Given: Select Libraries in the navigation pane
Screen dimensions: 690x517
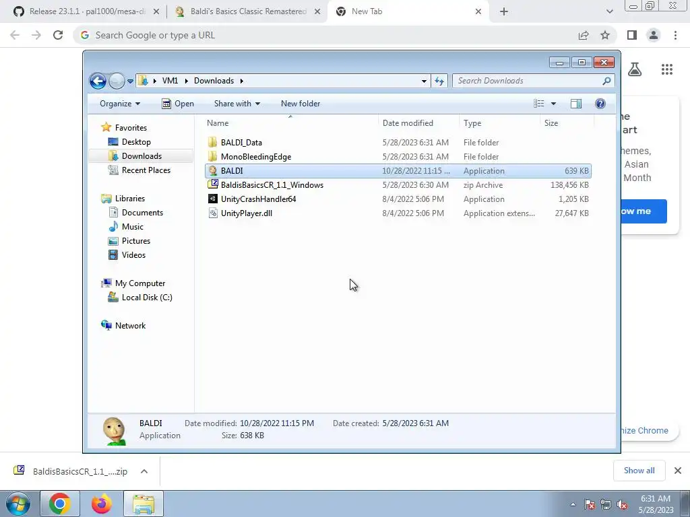Looking at the screenshot, I should pos(130,199).
